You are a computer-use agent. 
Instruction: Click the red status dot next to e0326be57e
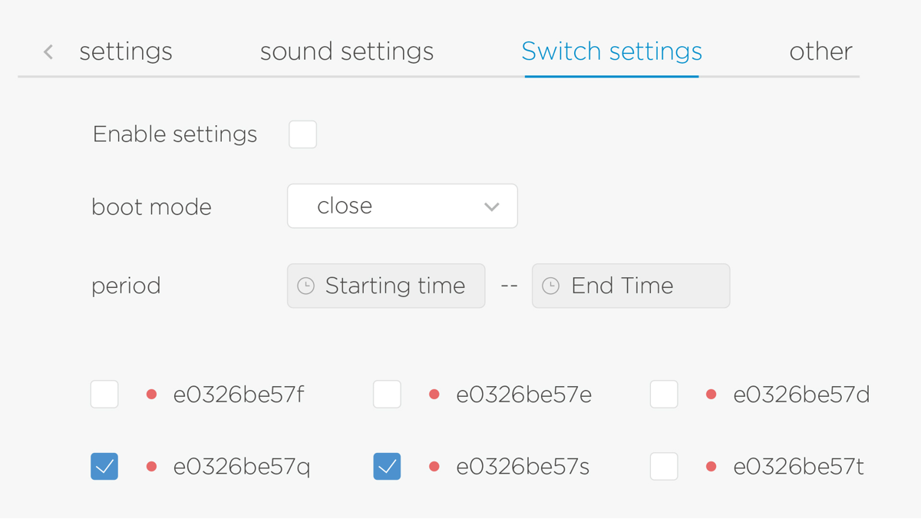tap(434, 394)
